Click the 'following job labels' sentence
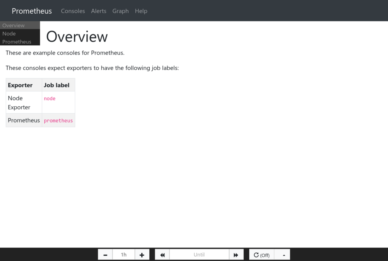 click(92, 68)
